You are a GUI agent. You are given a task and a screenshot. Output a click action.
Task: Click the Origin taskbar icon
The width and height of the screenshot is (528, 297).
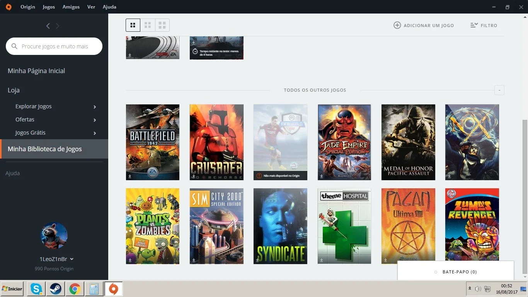(x=113, y=289)
